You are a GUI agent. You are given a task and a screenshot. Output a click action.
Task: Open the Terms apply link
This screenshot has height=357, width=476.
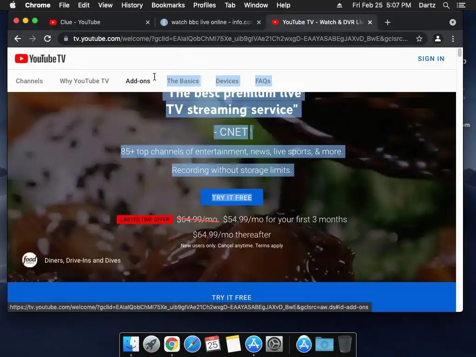(x=269, y=245)
